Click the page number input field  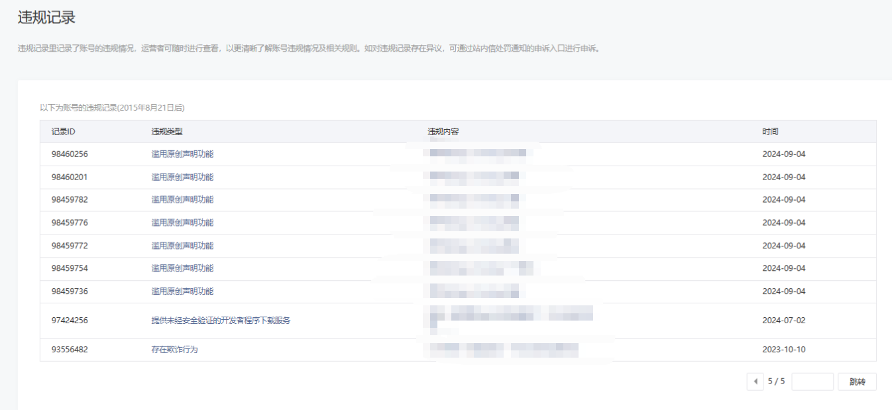pos(812,382)
